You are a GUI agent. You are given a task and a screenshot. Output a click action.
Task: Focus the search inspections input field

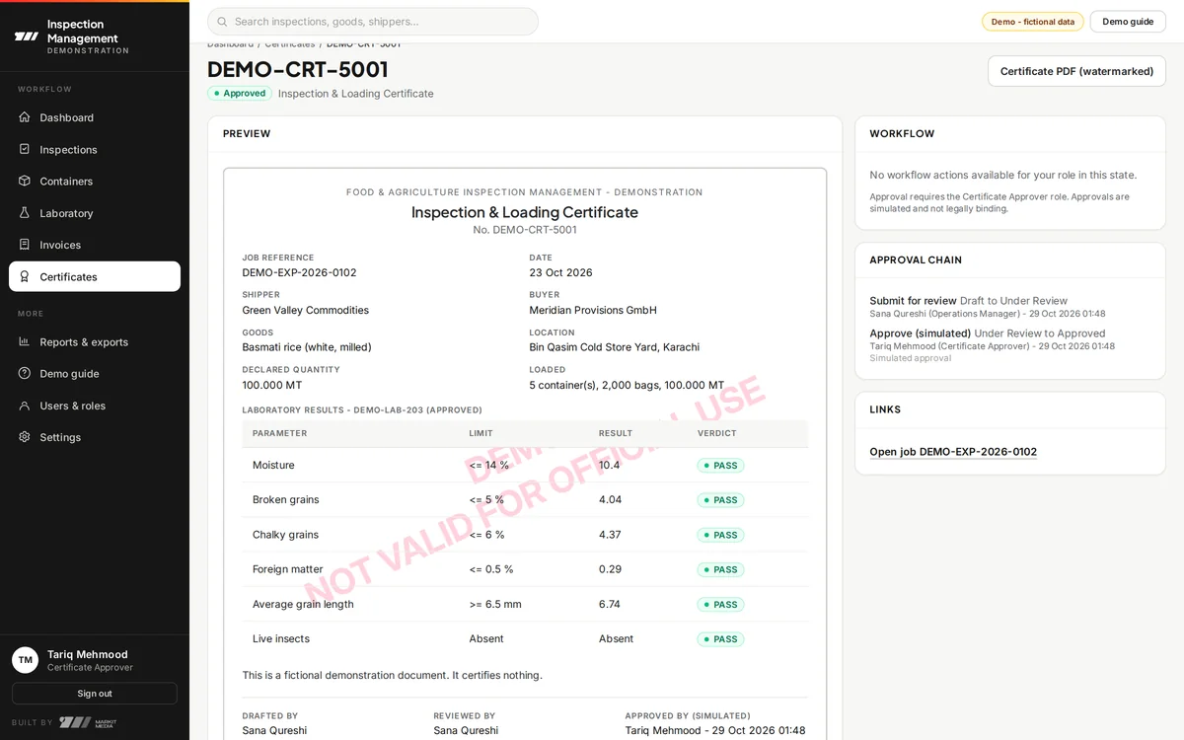pos(373,22)
